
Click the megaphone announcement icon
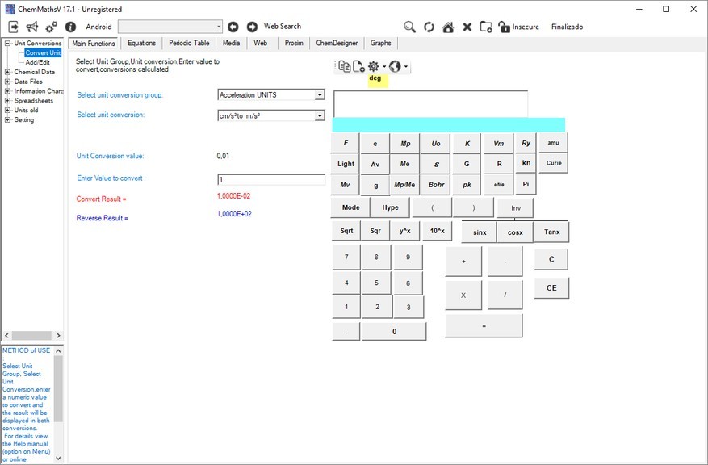[32, 27]
